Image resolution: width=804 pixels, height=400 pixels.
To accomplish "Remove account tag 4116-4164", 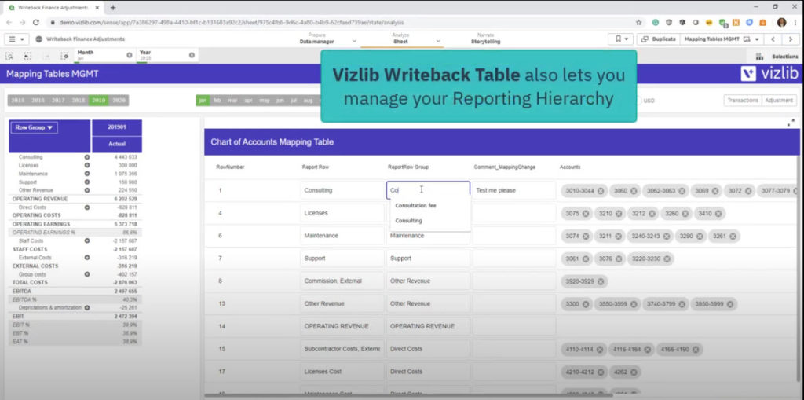I will (648, 349).
